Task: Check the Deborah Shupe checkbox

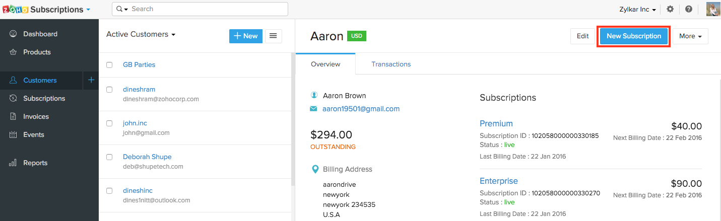Action: click(x=109, y=157)
